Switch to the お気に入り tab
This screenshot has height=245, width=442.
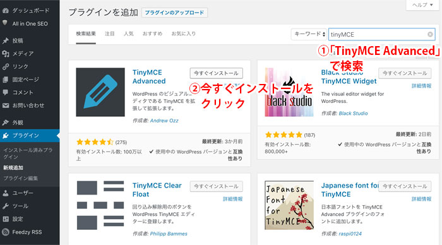tap(184, 34)
